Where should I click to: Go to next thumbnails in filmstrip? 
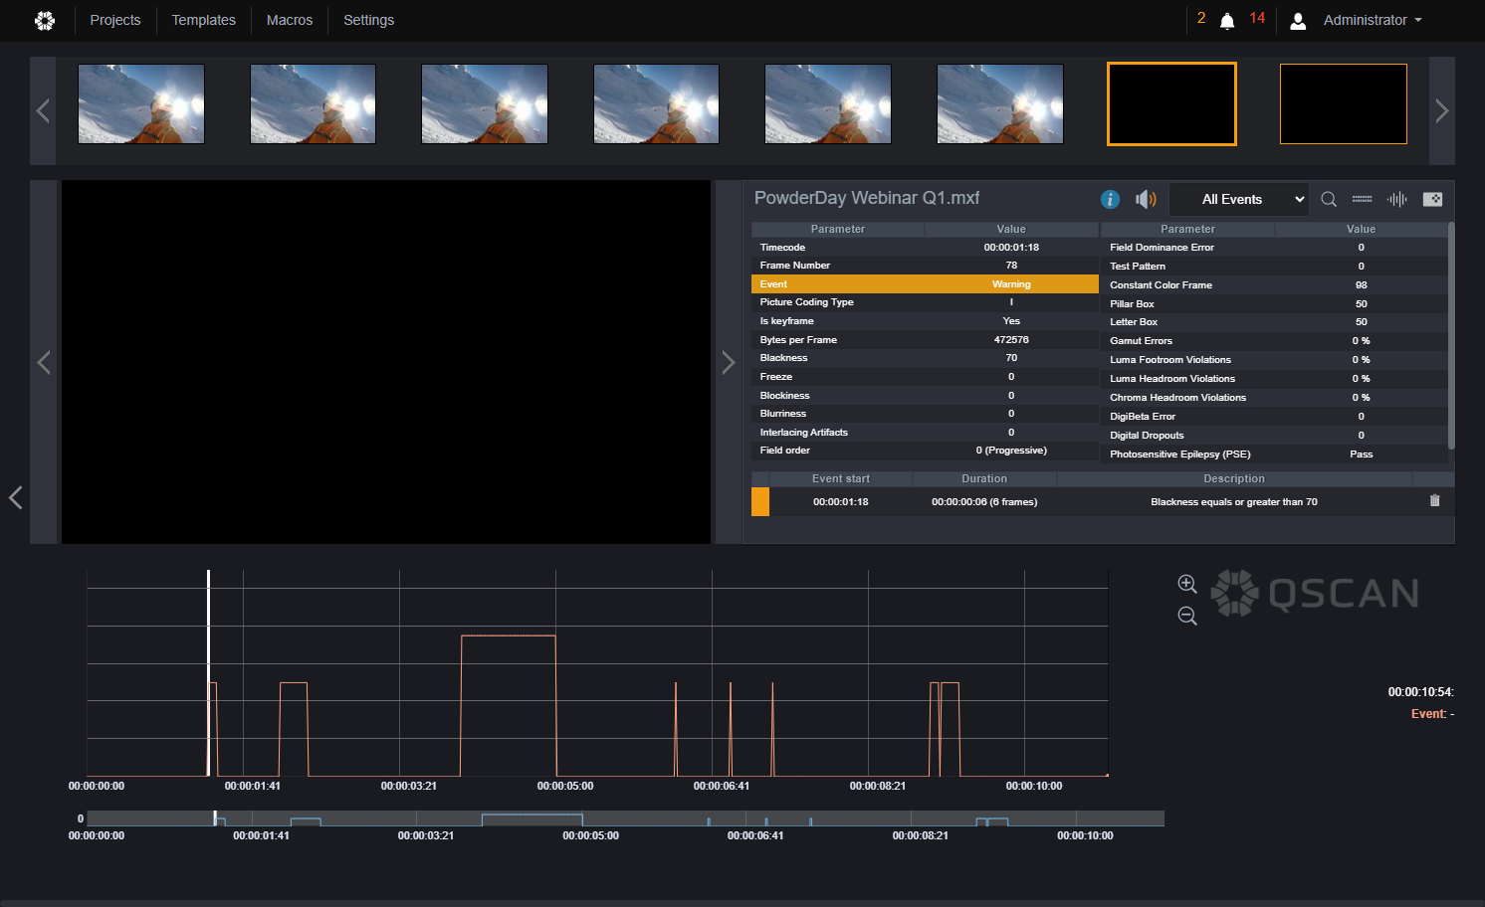pos(1442,110)
